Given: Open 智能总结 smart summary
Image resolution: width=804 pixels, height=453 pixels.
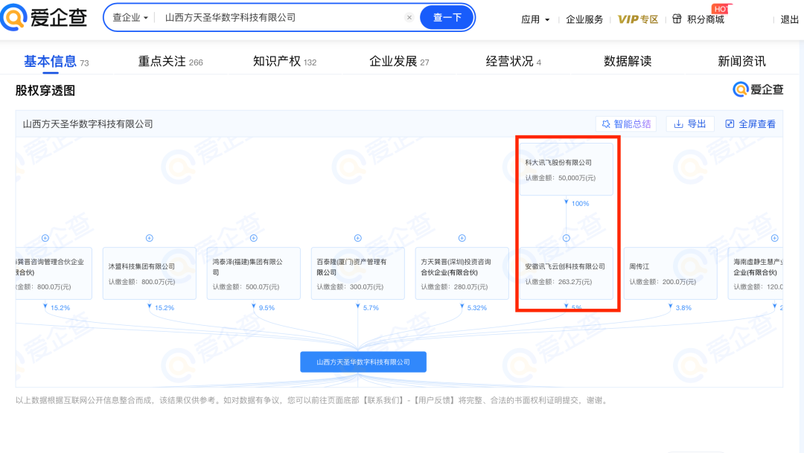Looking at the screenshot, I should point(626,124).
